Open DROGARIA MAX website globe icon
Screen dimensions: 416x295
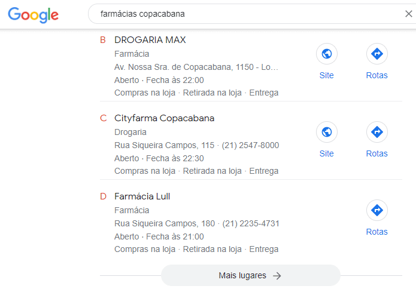pyautogui.click(x=327, y=54)
